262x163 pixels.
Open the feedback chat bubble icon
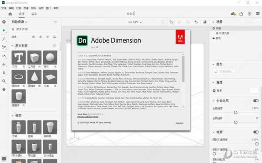258,14
